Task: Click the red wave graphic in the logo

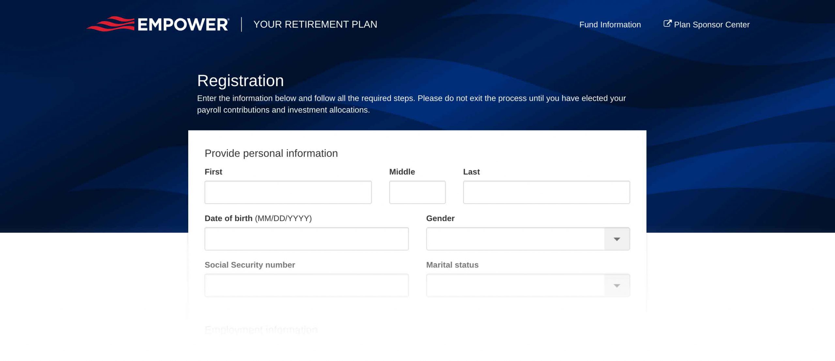Action: 111,24
